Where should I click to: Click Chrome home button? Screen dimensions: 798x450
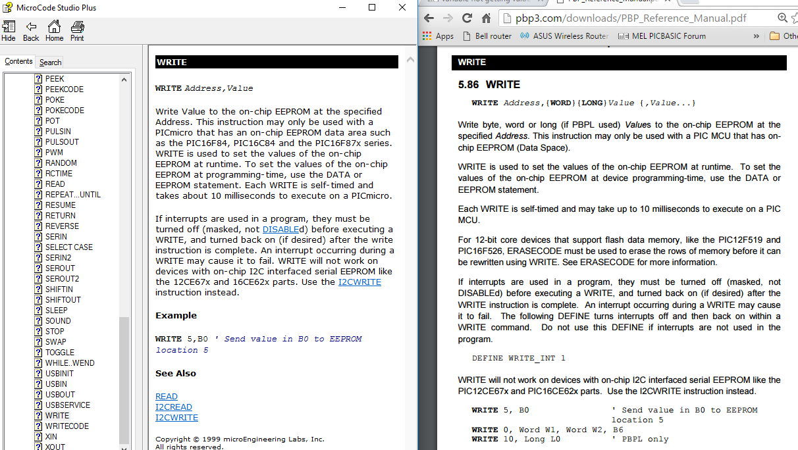[487, 18]
